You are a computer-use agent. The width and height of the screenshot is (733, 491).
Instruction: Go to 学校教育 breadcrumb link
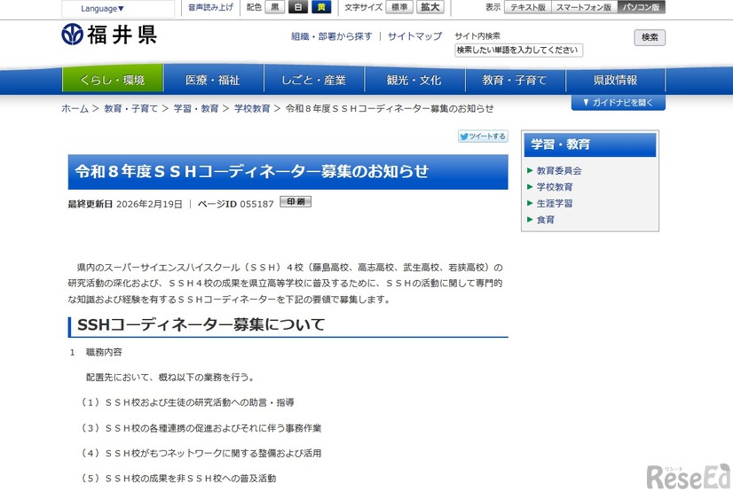(x=252, y=108)
